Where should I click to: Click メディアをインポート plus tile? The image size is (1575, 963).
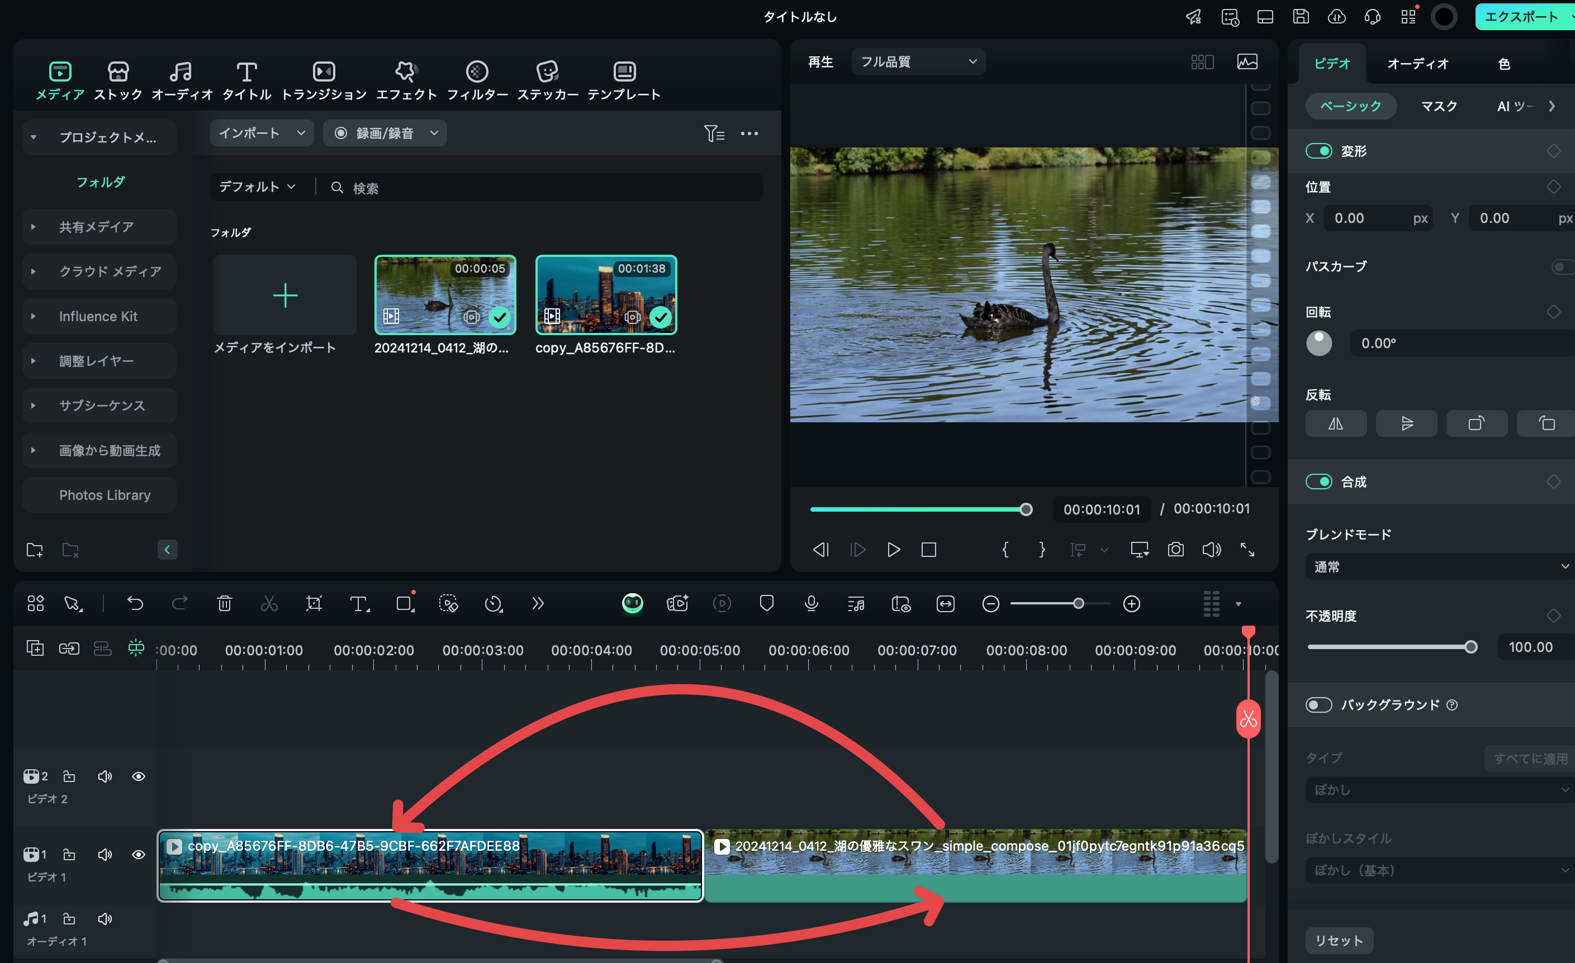(284, 294)
